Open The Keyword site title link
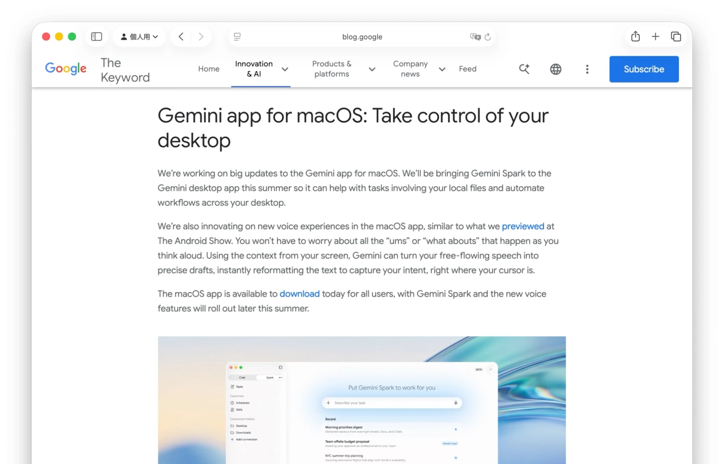This screenshot has width=724, height=464. point(125,70)
